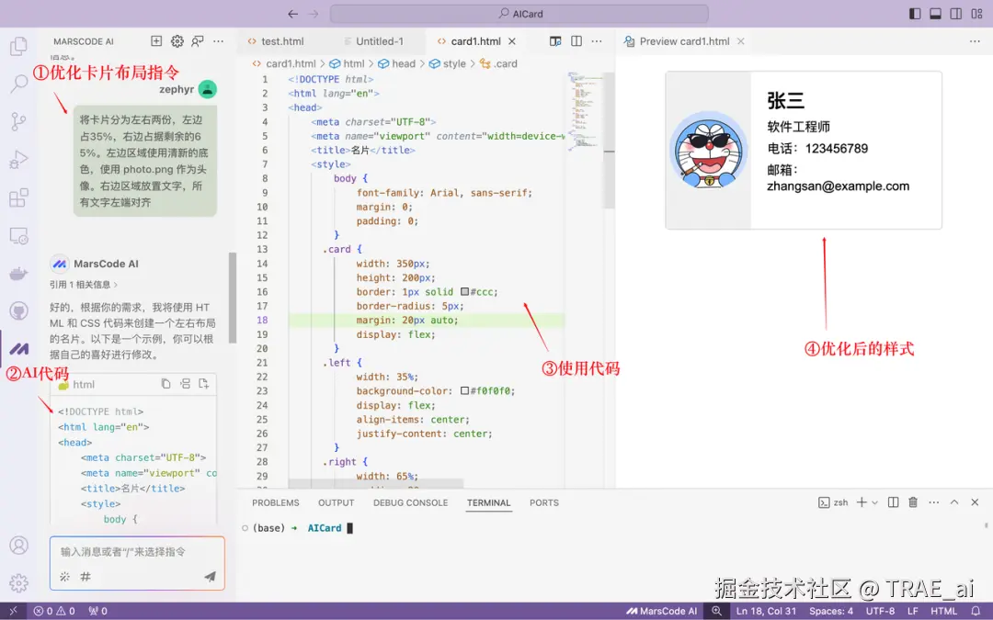Select MarsCode AI icon in activity bar
The width and height of the screenshot is (993, 620).
(x=19, y=349)
